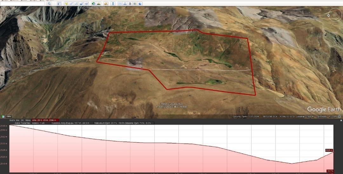This screenshot has width=343, height=174.
Task: Click the 1985 historical imagery button
Action: coord(9,116)
